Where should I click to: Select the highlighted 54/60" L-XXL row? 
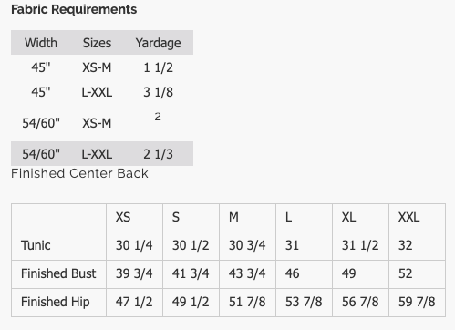[x=102, y=154]
